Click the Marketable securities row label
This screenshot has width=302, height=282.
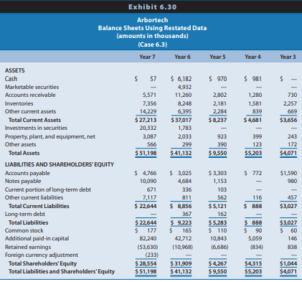(32, 87)
